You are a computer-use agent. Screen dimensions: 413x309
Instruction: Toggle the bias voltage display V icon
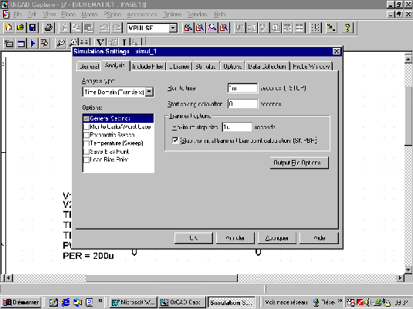click(100, 43)
